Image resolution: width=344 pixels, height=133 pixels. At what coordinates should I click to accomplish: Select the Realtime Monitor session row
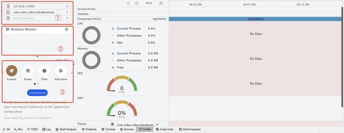[x=37, y=29]
